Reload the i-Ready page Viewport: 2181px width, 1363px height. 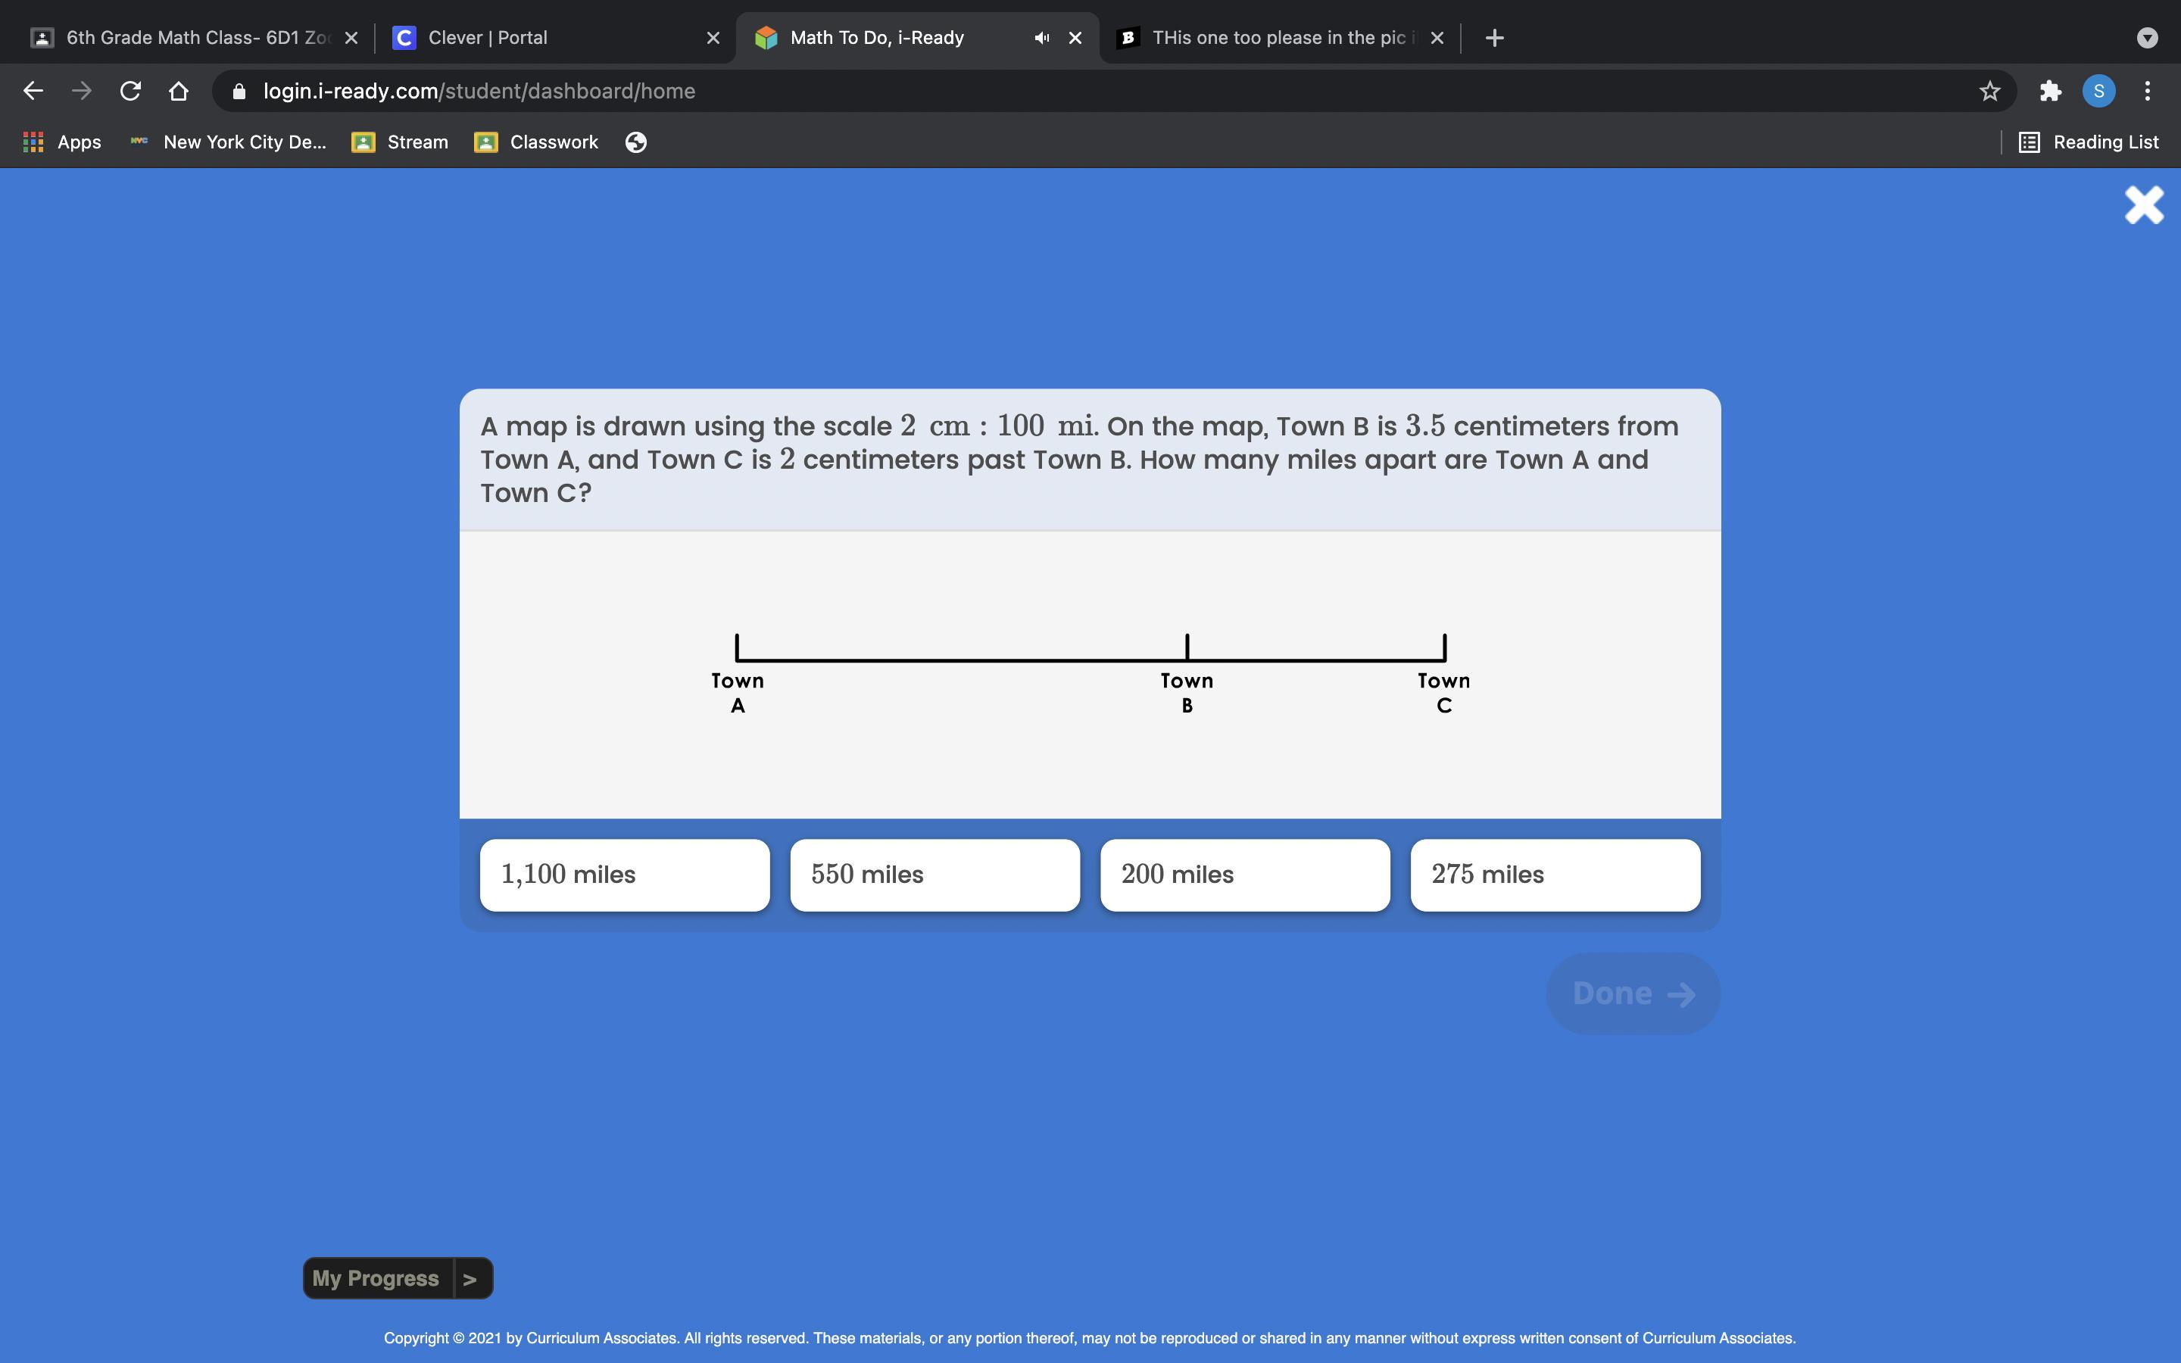coord(129,91)
